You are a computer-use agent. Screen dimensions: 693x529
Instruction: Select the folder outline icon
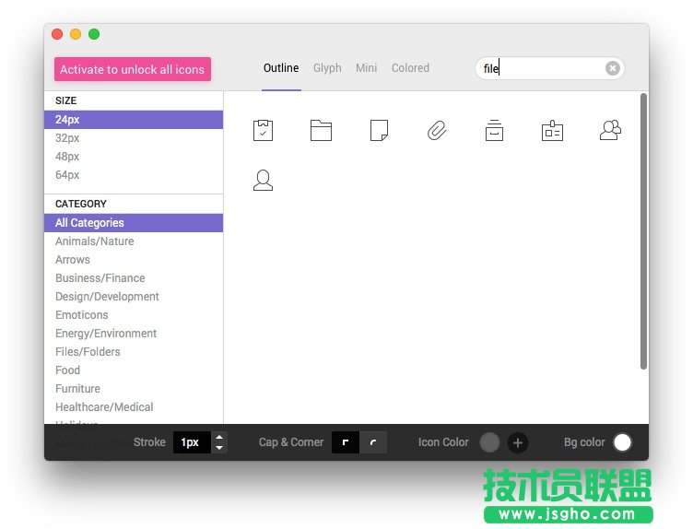(x=321, y=131)
